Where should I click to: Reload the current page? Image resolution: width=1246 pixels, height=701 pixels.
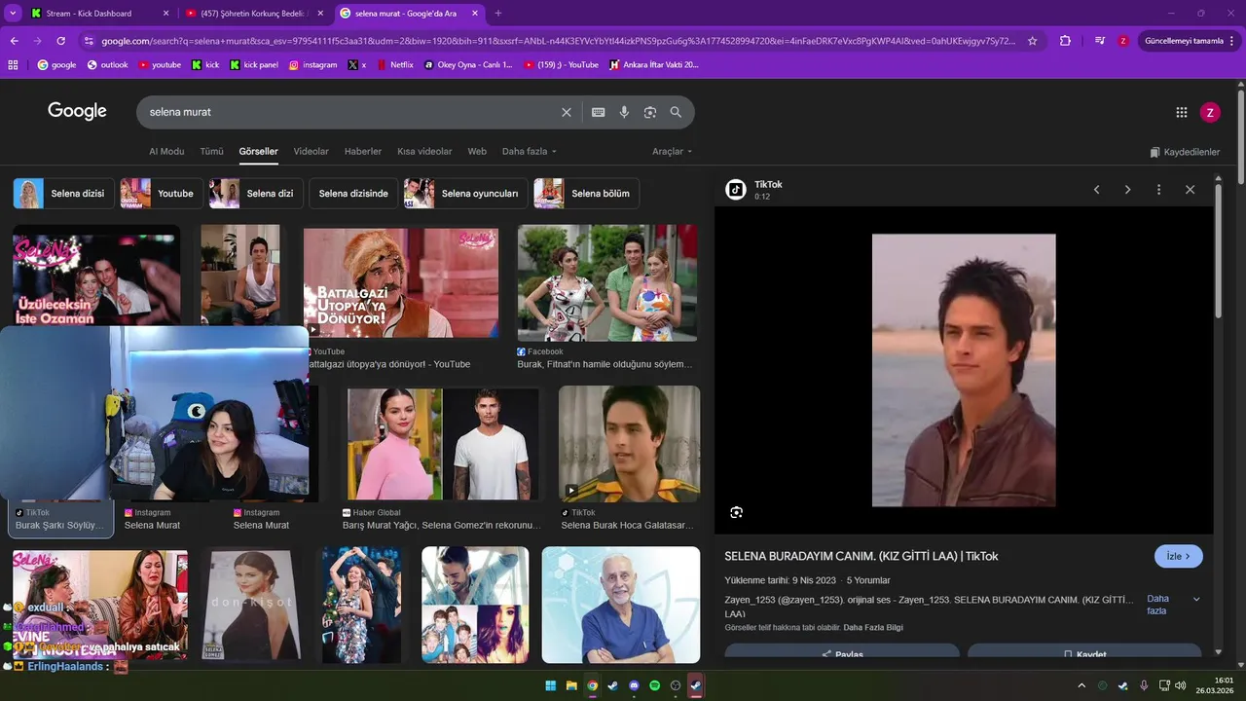coord(60,41)
